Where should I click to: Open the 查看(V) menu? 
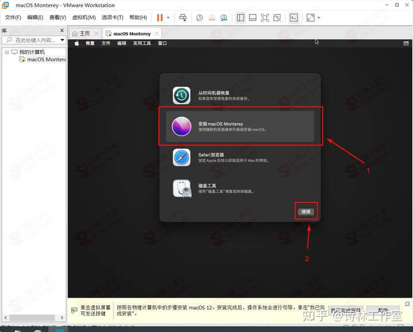(x=58, y=17)
